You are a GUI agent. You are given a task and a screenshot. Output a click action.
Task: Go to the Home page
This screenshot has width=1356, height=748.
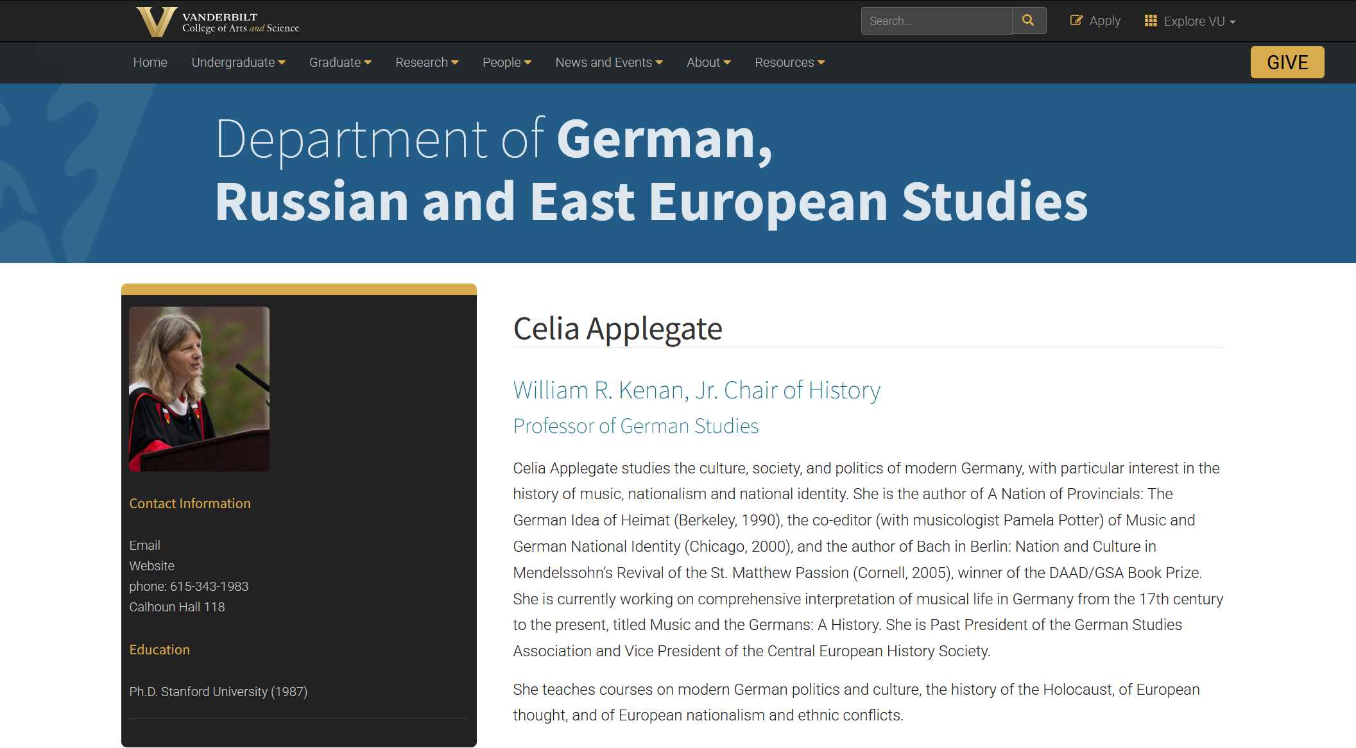pos(150,62)
